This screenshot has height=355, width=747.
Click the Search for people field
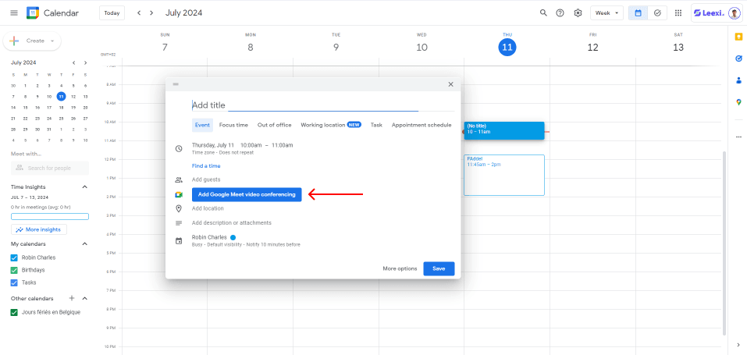[x=49, y=168]
